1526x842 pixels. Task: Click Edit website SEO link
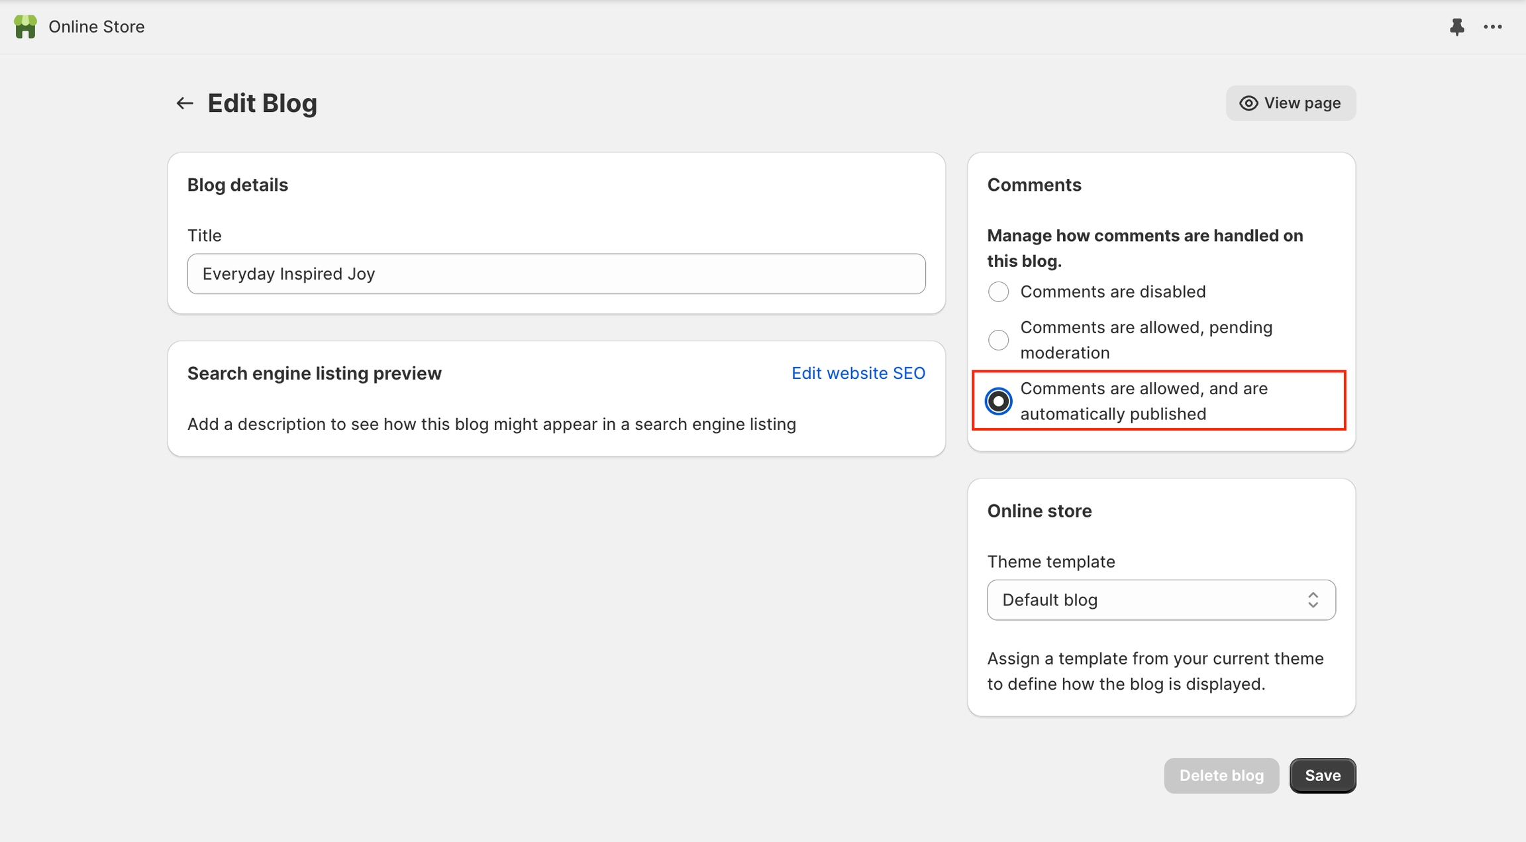click(858, 373)
